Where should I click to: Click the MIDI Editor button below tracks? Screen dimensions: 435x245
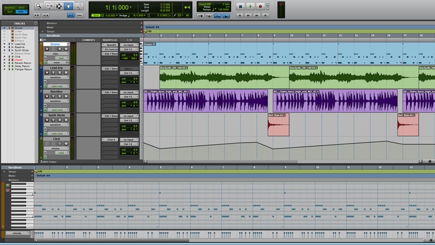pyautogui.click(x=48, y=162)
